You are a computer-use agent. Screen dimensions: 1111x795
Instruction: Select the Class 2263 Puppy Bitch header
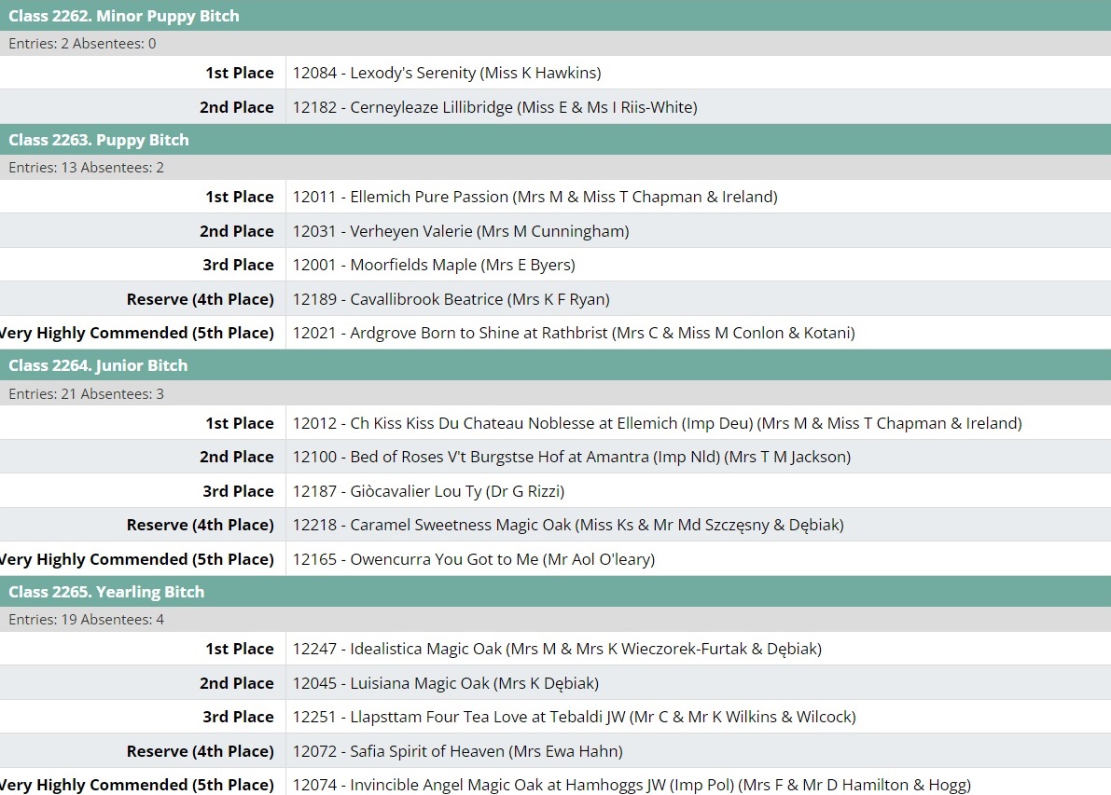pos(99,140)
